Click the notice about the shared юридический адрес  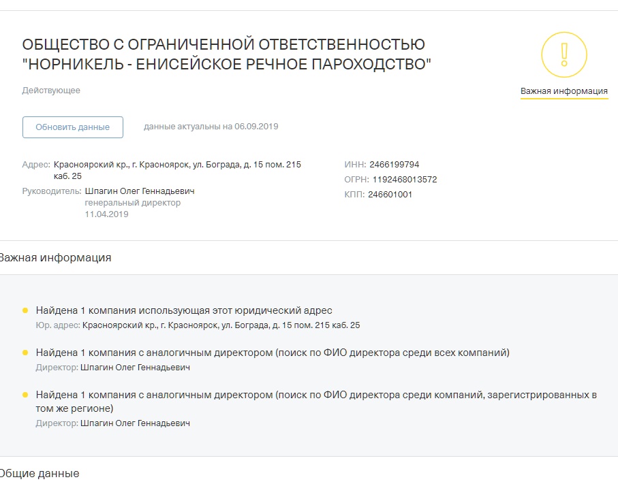[184, 310]
